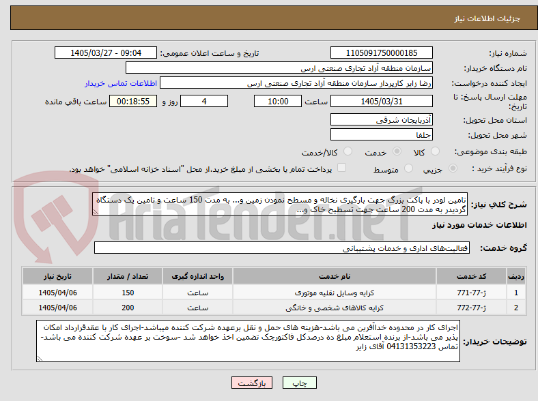This screenshot has height=401, width=538.
Task: Click the quantity 200 cell
Action: pyautogui.click(x=128, y=308)
